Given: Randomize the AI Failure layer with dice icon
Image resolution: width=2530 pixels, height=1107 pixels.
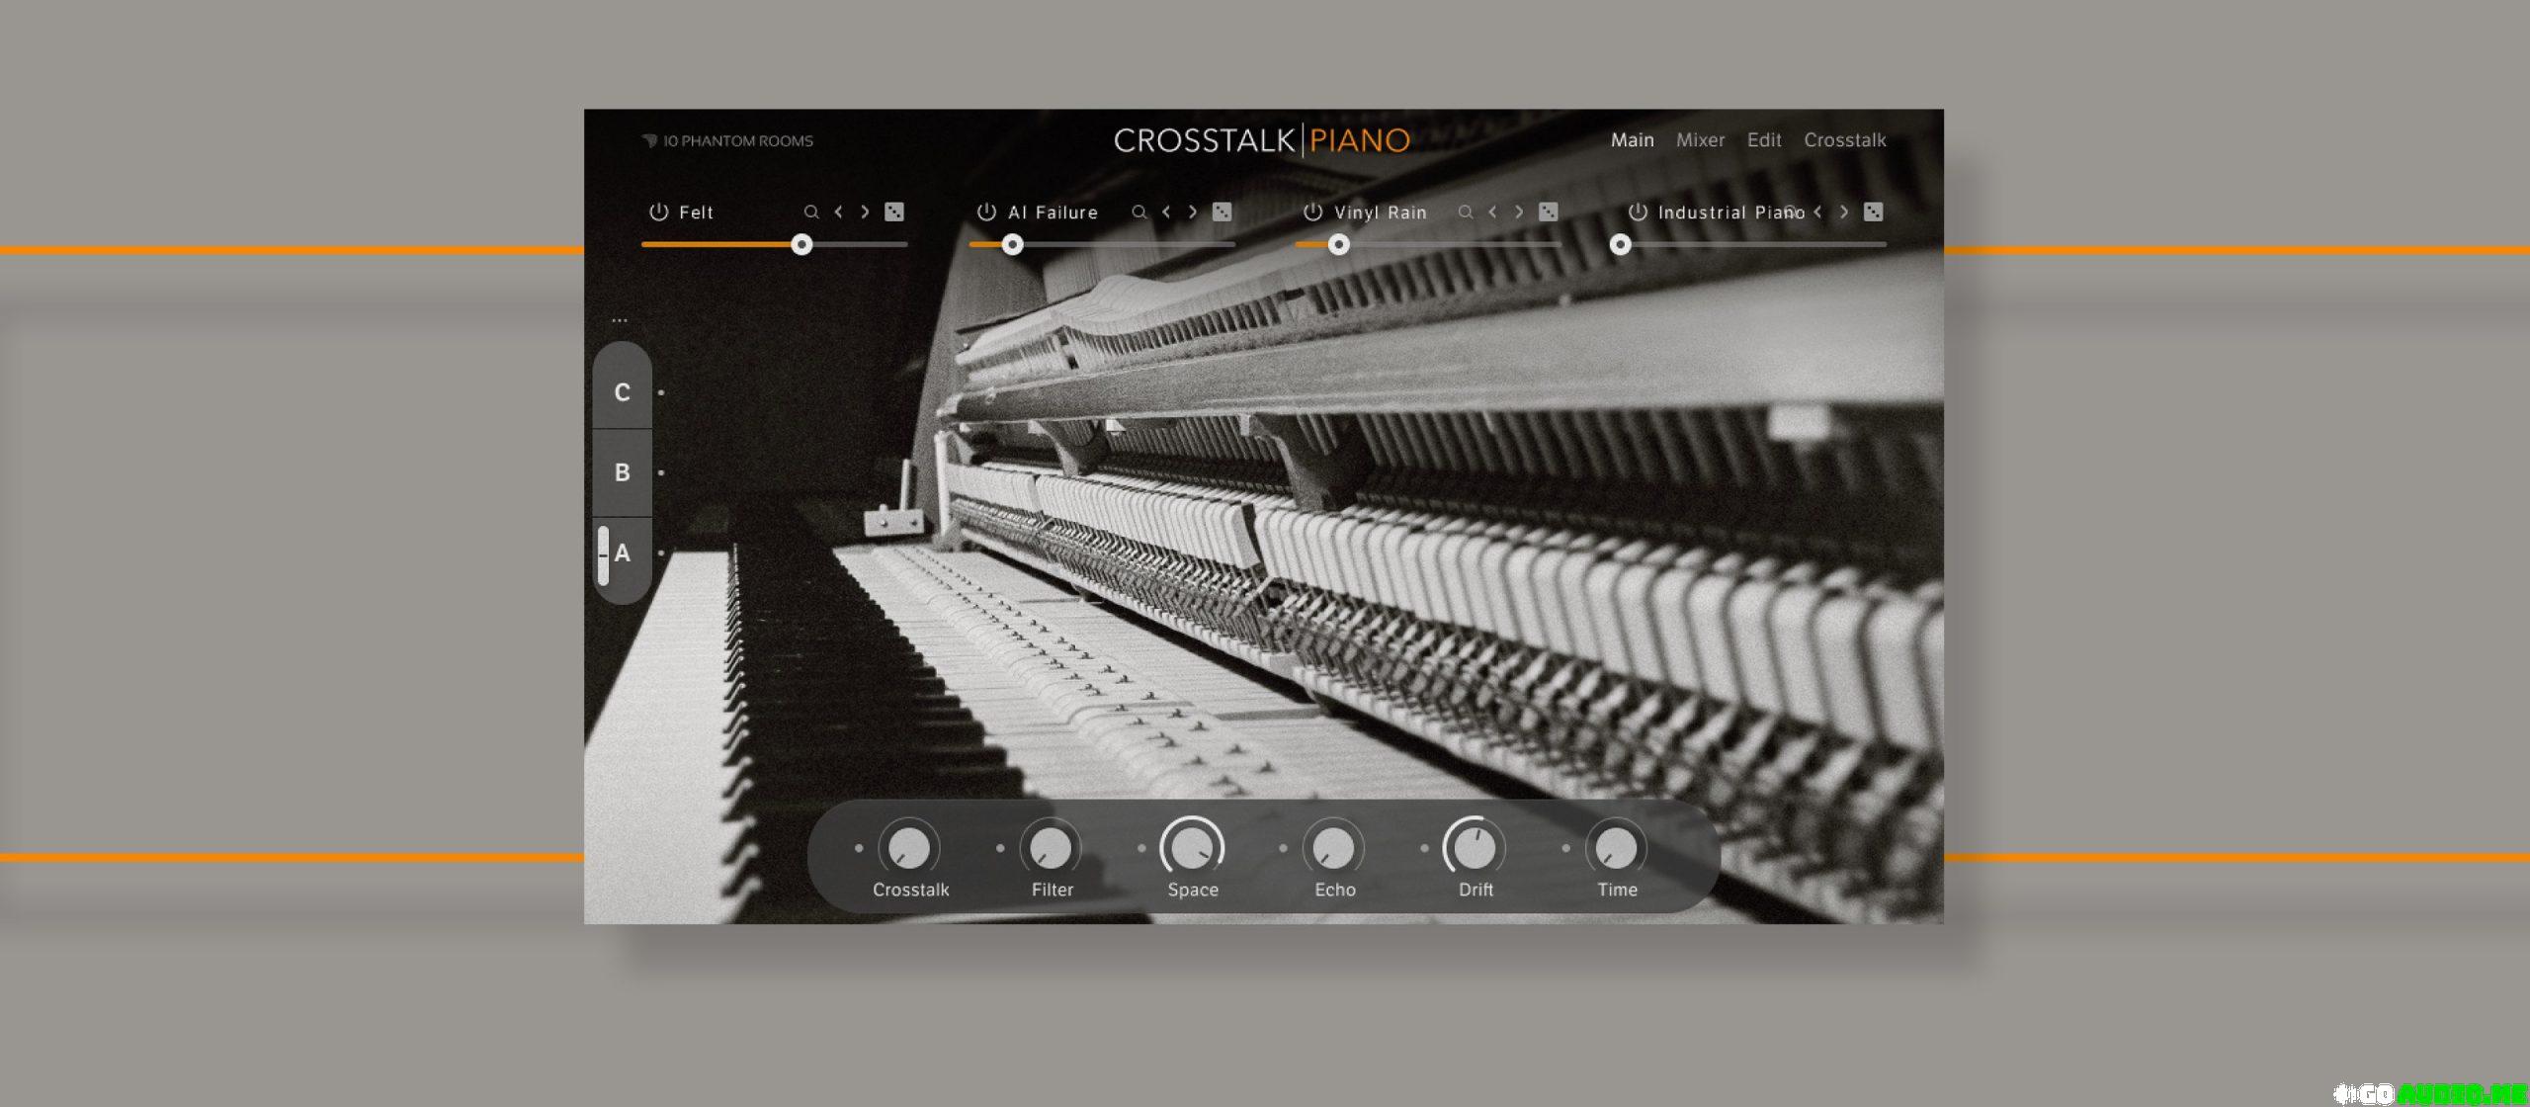Looking at the screenshot, I should (1223, 212).
